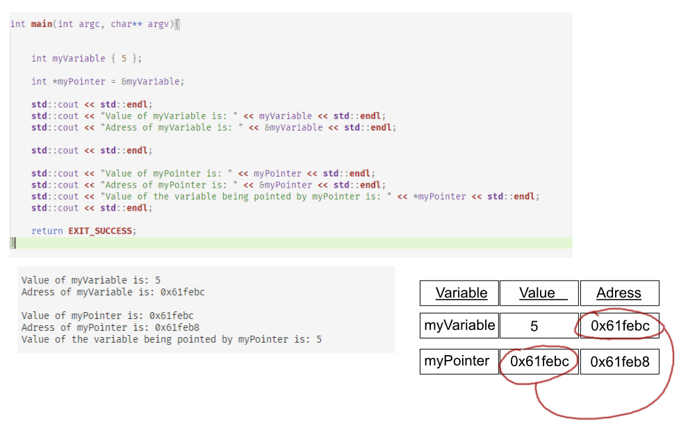The width and height of the screenshot is (695, 426).
Task: Click the 'int *myPointer = &myVariable;' declaration line
Action: [x=108, y=81]
